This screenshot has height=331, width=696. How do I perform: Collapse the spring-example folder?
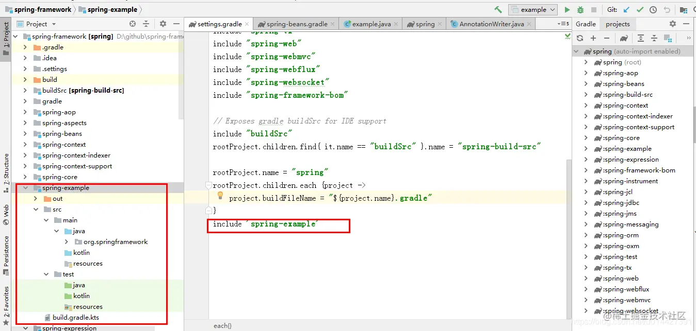pos(25,188)
